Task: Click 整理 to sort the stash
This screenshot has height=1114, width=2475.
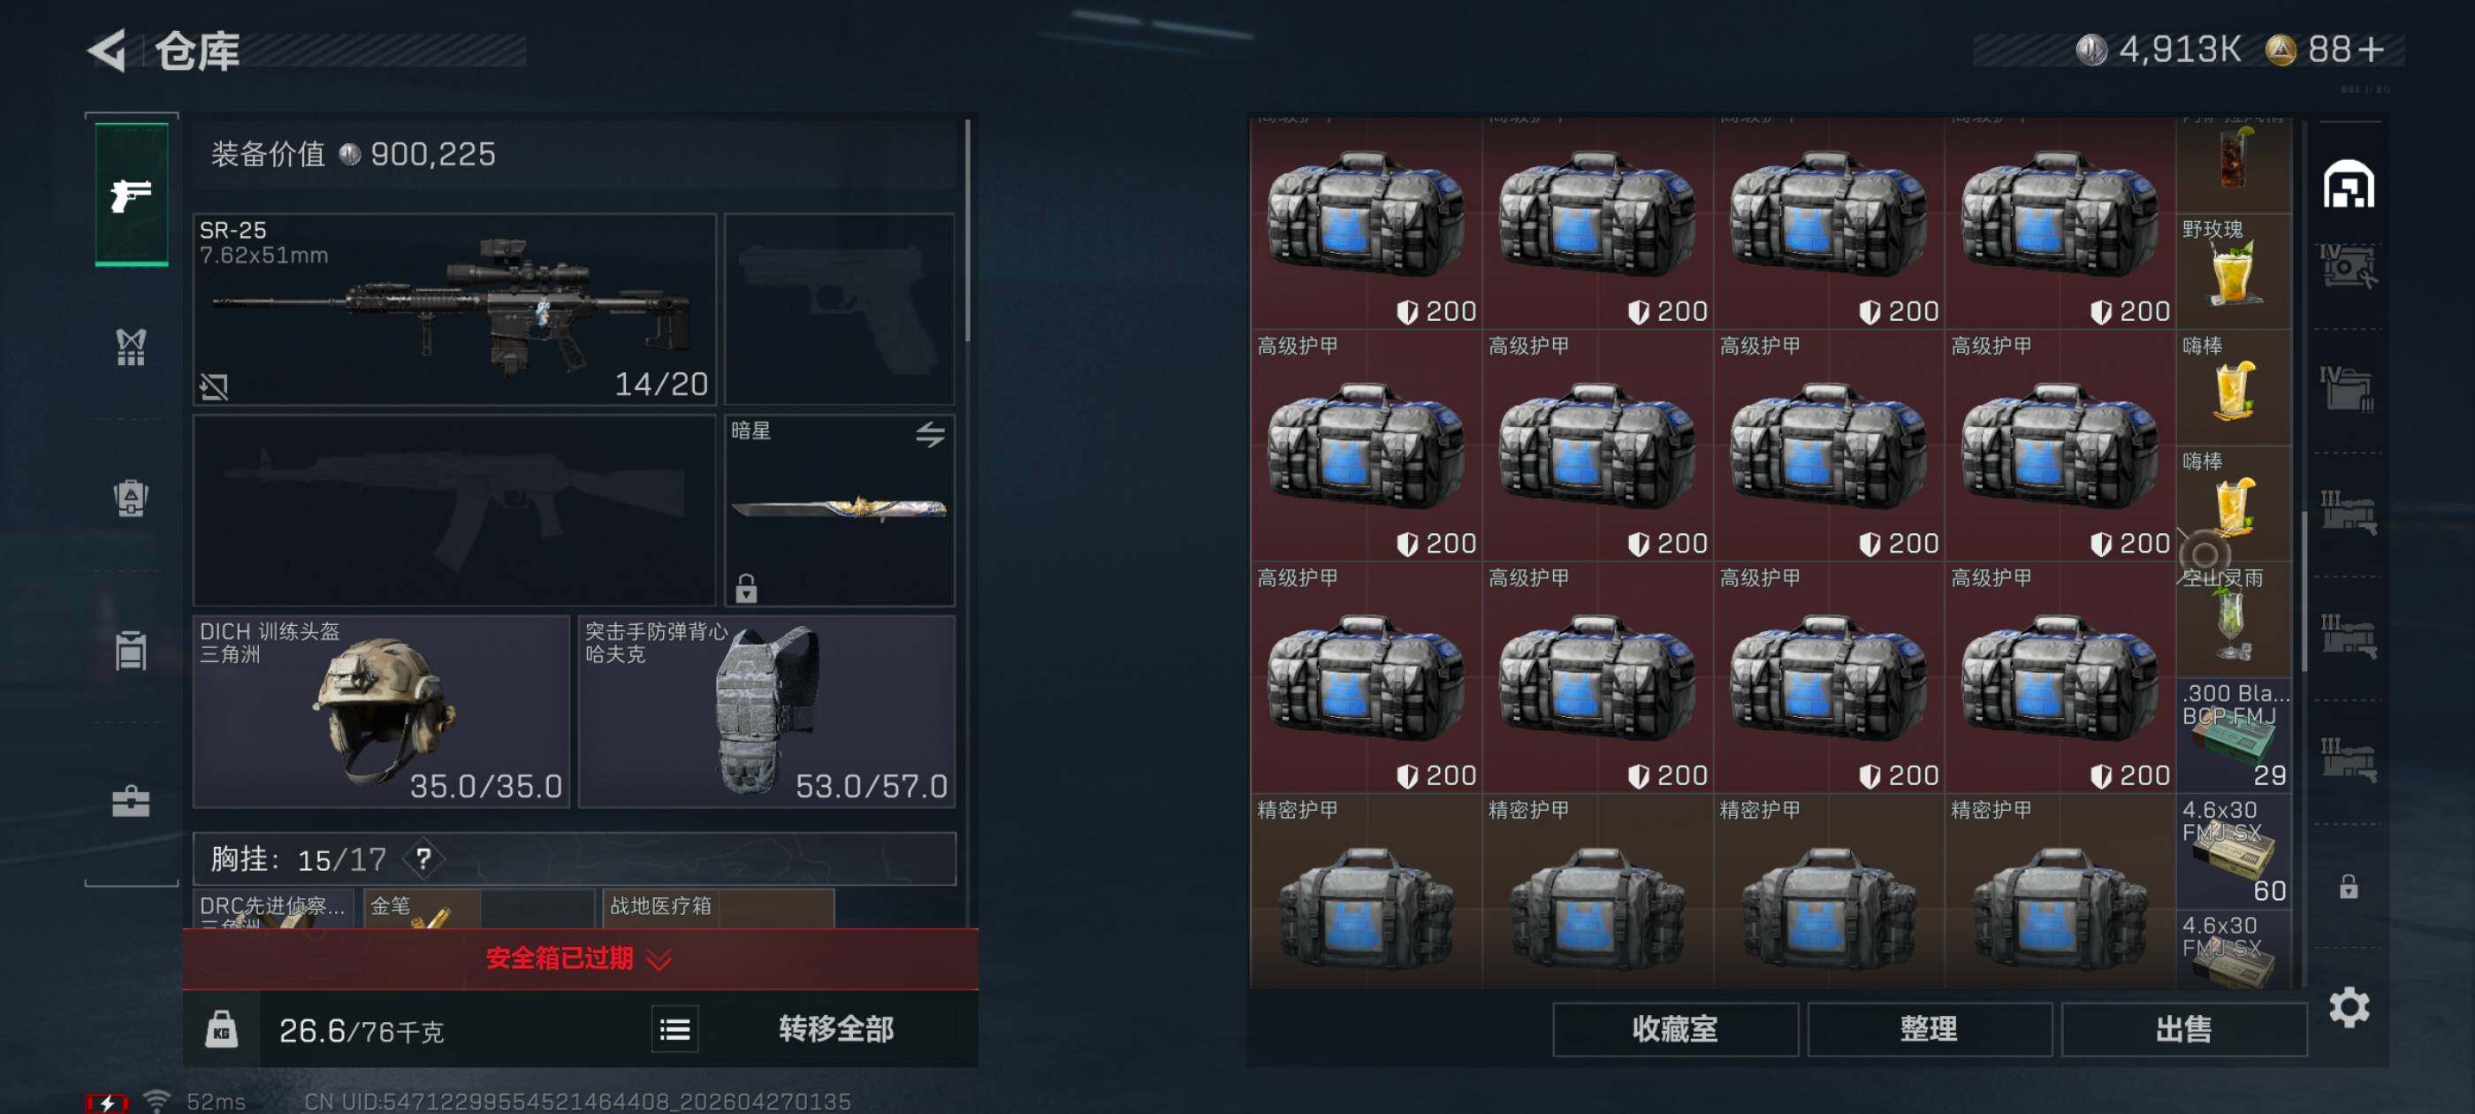Action: pyautogui.click(x=1929, y=1029)
